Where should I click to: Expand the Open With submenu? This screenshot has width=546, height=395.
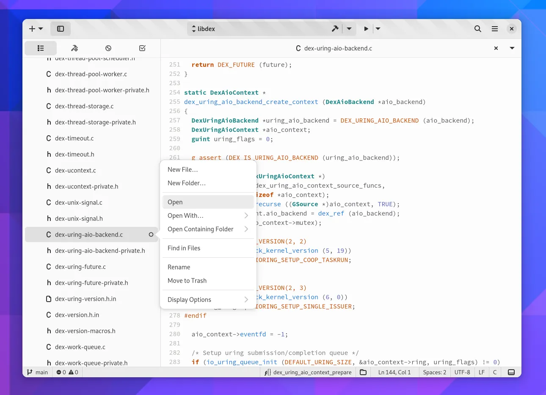tap(207, 215)
